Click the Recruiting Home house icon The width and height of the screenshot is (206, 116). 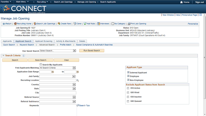pos(15,24)
